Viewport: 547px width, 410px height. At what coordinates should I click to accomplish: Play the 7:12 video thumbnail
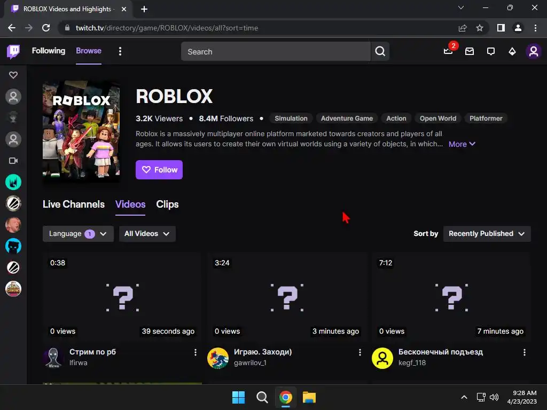(451, 297)
